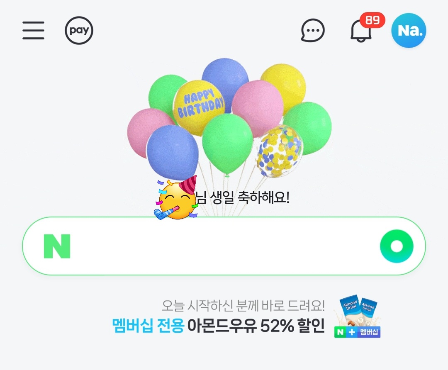Viewport: 448px width, 370px height.
Task: Click inside the search input field
Action: [x=224, y=246]
